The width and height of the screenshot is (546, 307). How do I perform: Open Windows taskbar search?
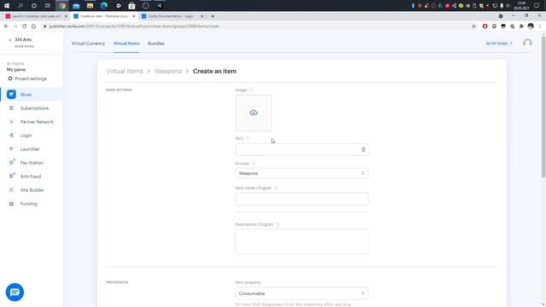point(20,6)
